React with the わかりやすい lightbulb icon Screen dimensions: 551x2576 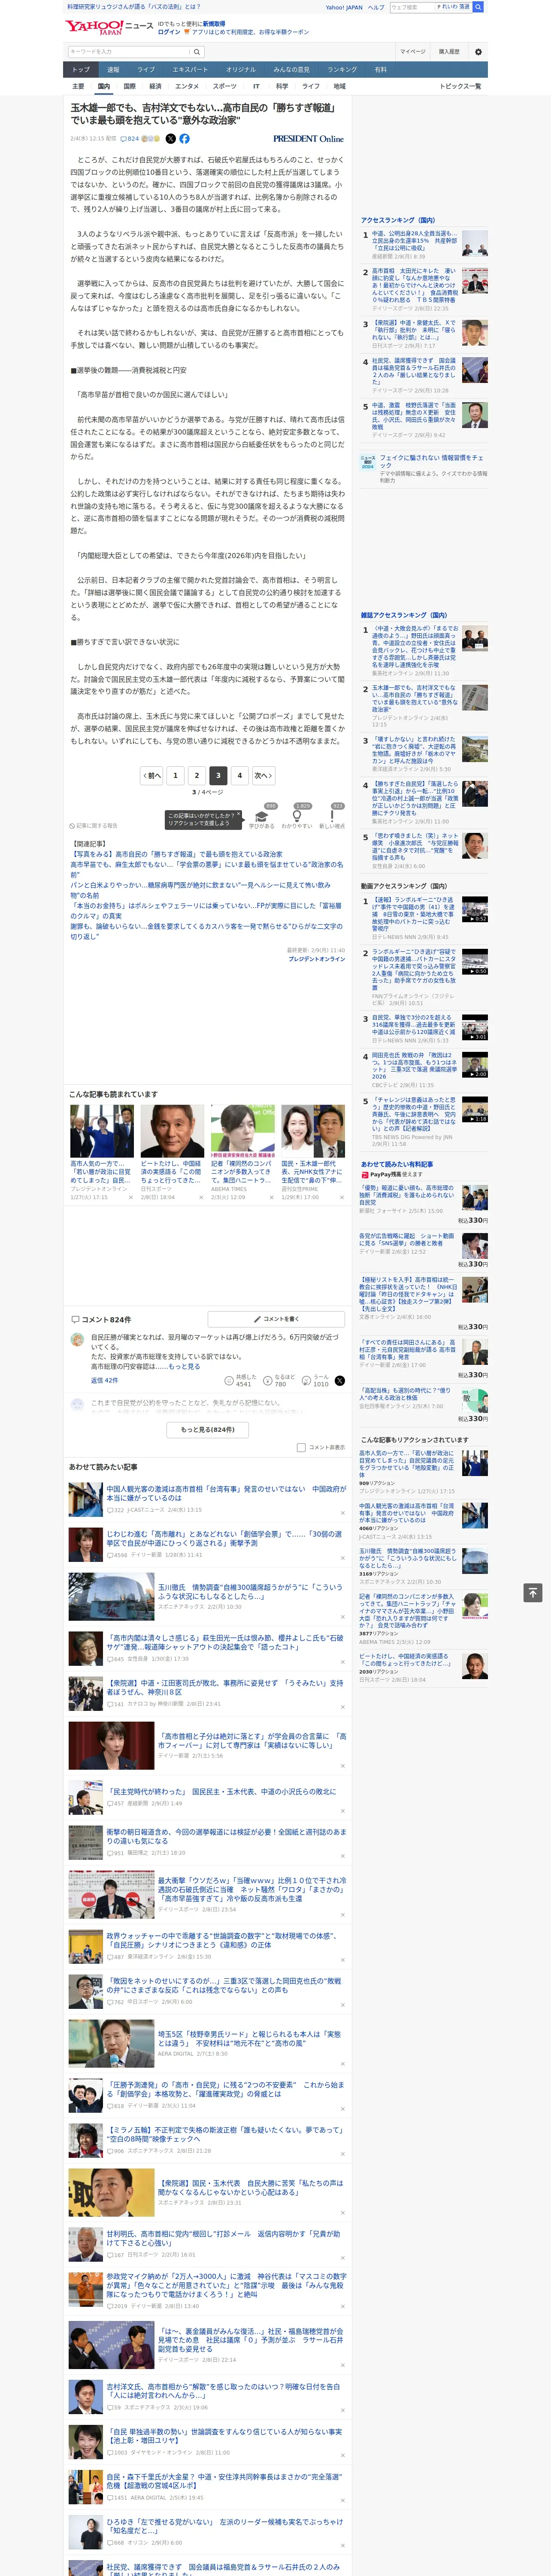pyautogui.click(x=296, y=816)
